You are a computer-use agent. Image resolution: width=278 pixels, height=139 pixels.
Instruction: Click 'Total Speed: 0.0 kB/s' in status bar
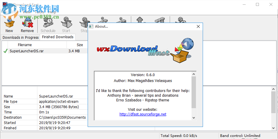179,136
